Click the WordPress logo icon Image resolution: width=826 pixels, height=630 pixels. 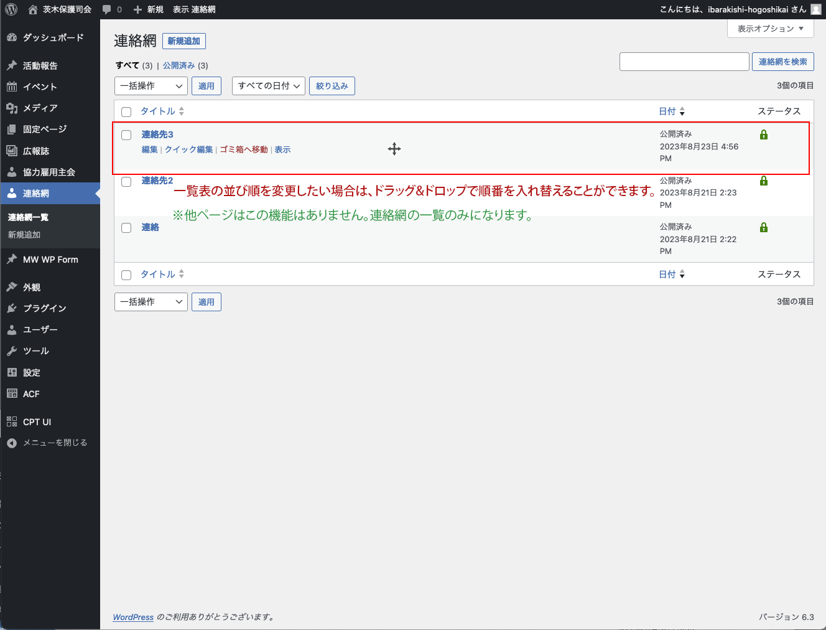[11, 9]
